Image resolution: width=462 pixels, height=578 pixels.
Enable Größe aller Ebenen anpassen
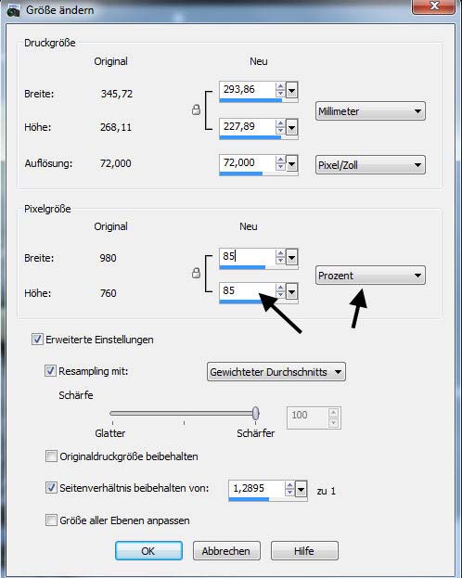(x=51, y=520)
